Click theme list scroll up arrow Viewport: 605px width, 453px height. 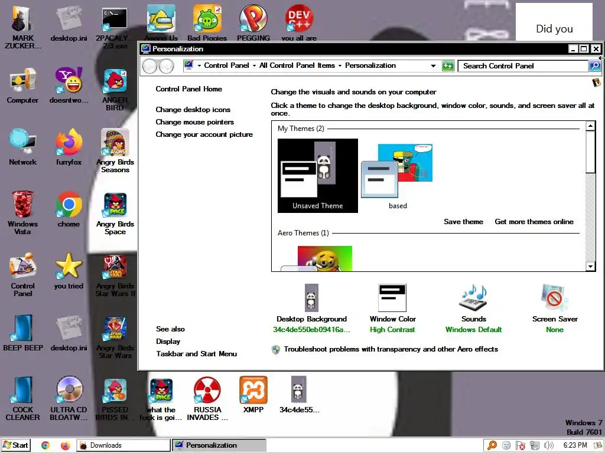[x=590, y=126]
